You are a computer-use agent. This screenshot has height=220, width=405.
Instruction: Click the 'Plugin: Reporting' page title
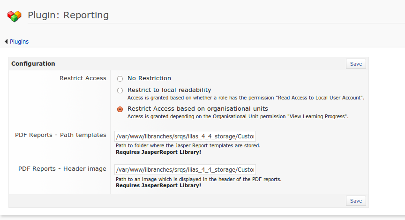(x=68, y=15)
